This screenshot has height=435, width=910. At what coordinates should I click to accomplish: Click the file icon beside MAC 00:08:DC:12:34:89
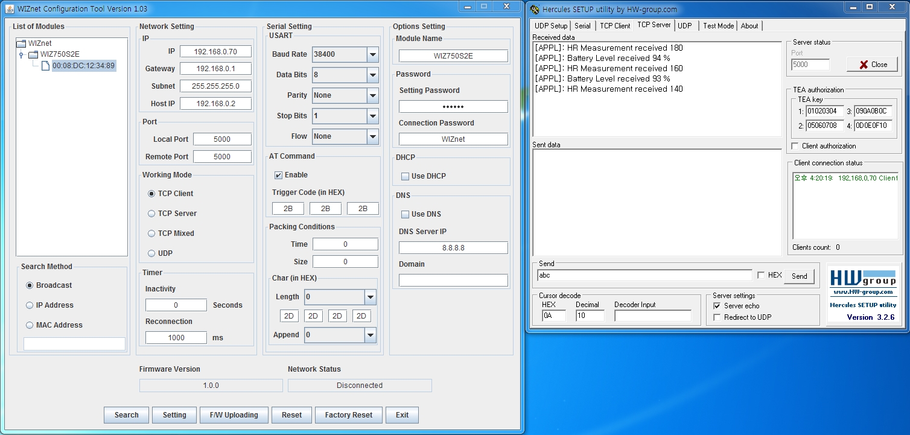[x=45, y=65]
